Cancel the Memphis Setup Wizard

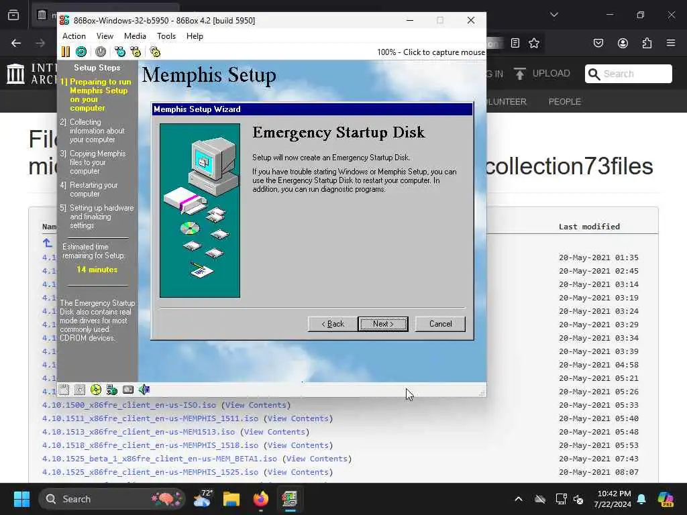[440, 324]
